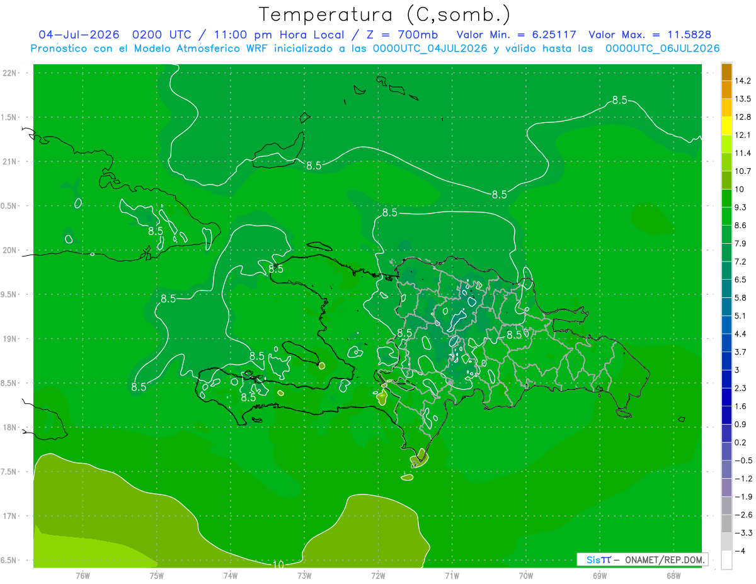The image size is (756, 584).
Task: Click the "69W" longitude axis label
Action: [600, 576]
